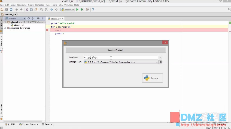Click the Cut scissors icon
The image size is (231, 129).
click(x=27, y=10)
